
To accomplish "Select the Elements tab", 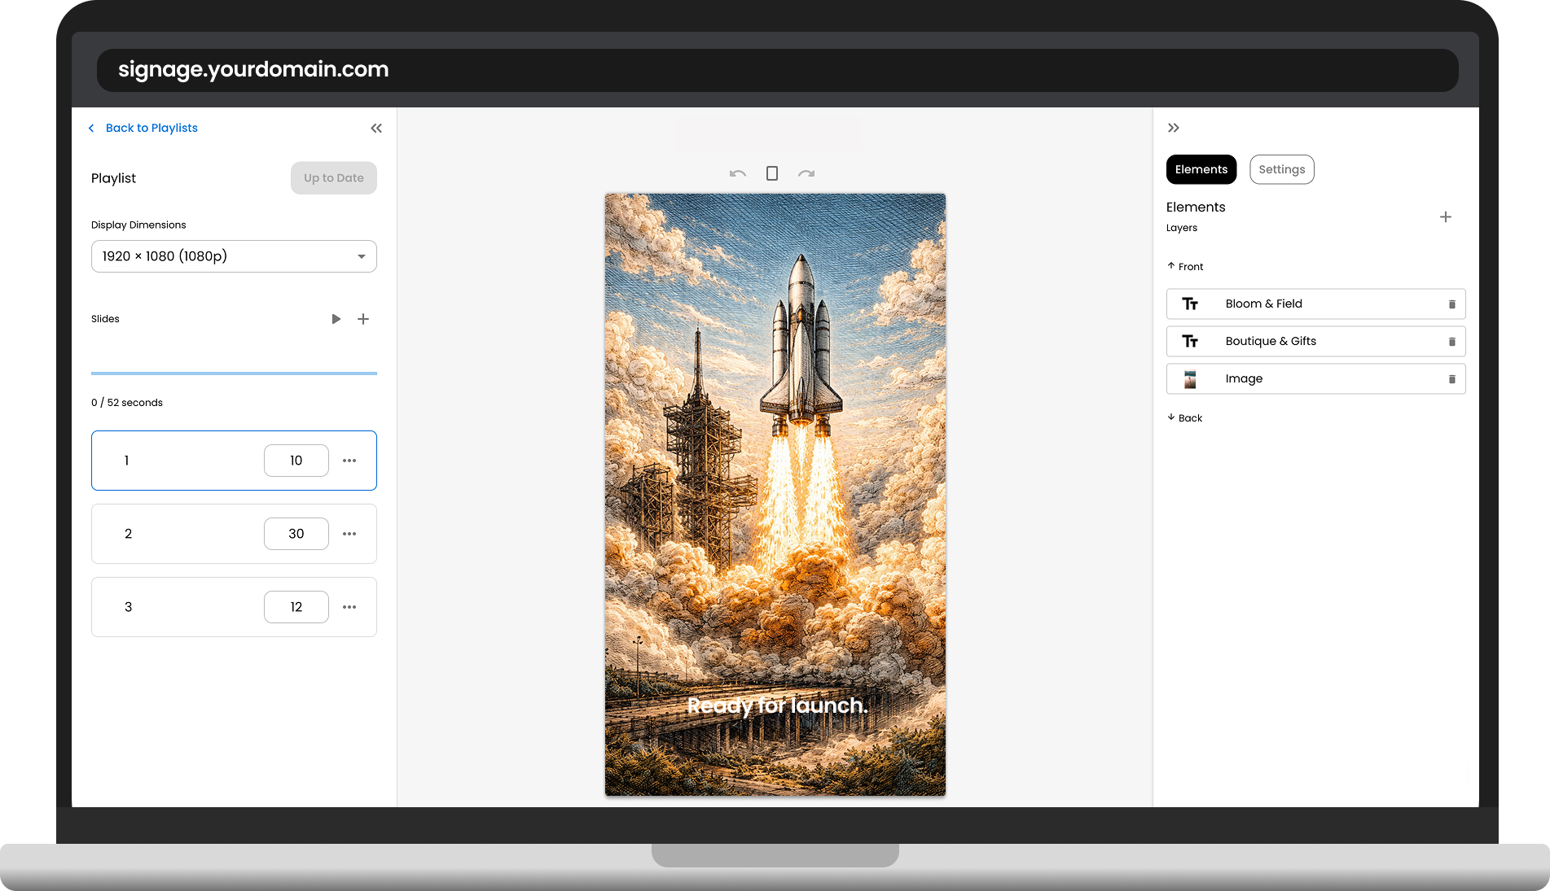I will tap(1201, 169).
